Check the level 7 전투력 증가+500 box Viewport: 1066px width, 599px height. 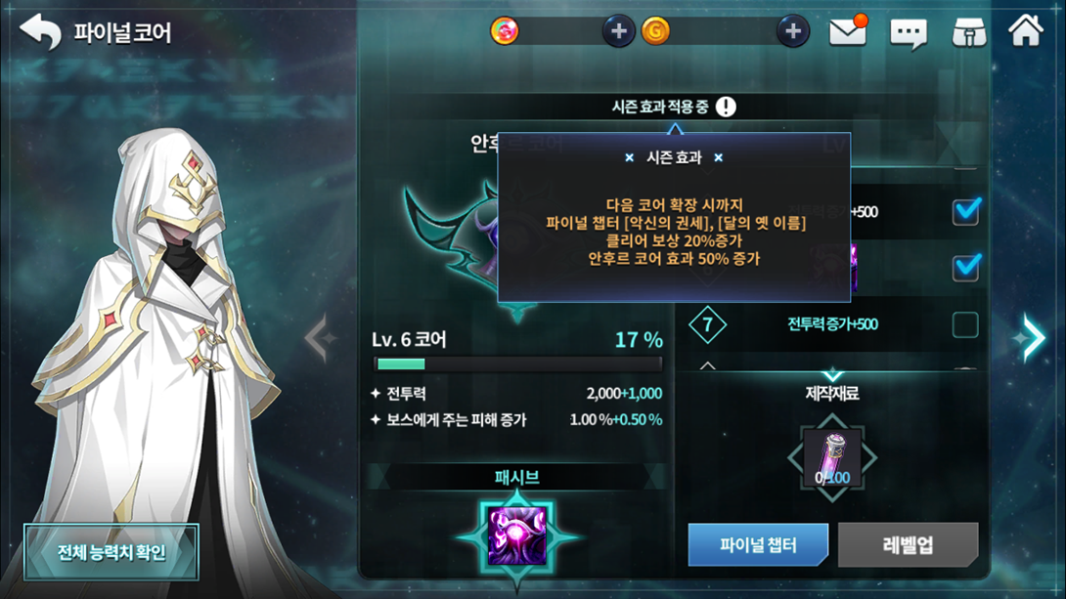(965, 324)
